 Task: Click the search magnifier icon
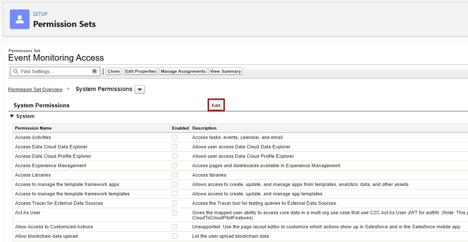[16, 71]
